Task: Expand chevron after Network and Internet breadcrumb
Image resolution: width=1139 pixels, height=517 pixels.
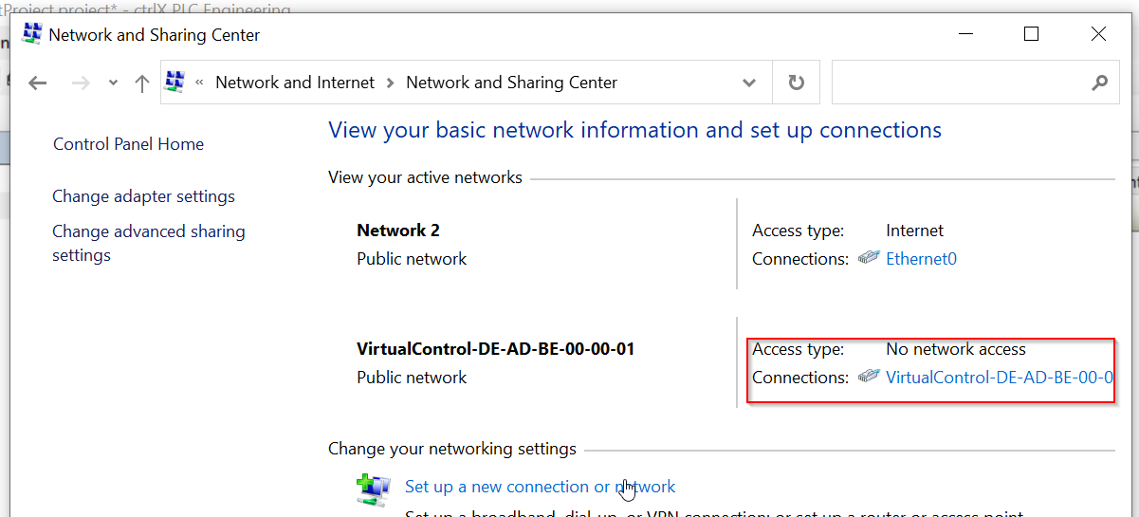Action: click(390, 83)
